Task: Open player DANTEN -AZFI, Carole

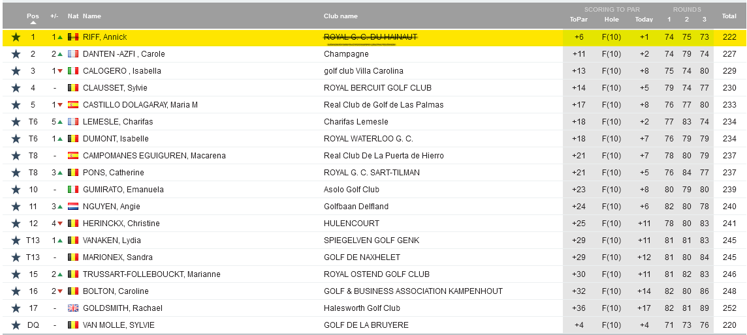Action: click(124, 54)
